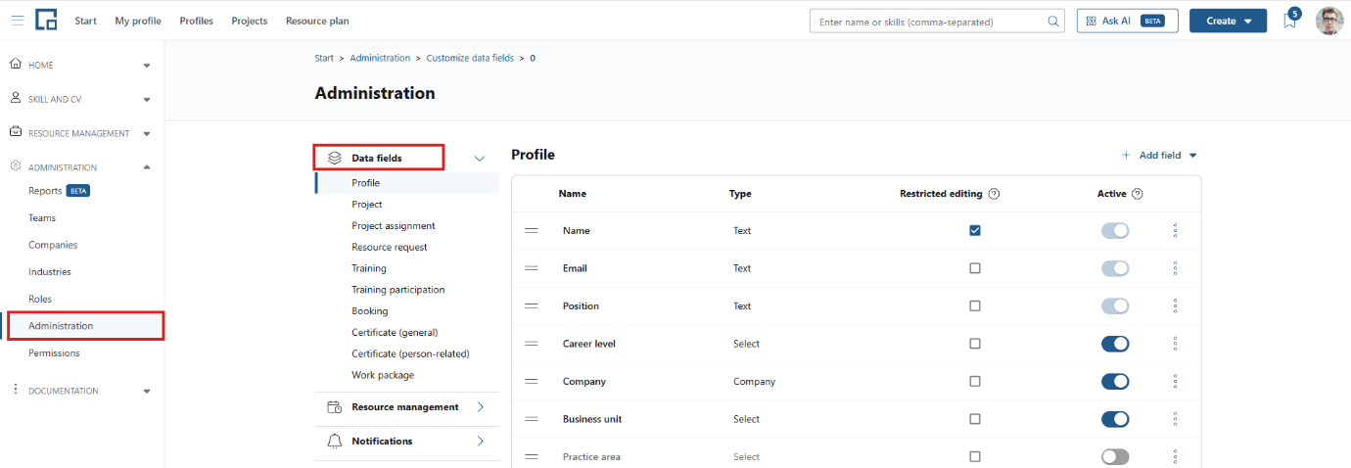Click the Skill and CV person icon
The height and width of the screenshot is (468, 1351).
tap(16, 99)
